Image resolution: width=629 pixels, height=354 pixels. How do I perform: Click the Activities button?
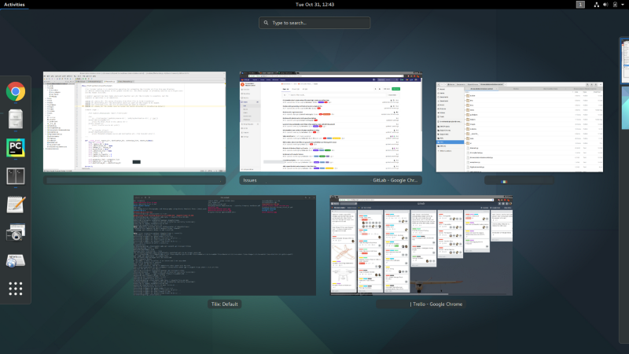[14, 5]
